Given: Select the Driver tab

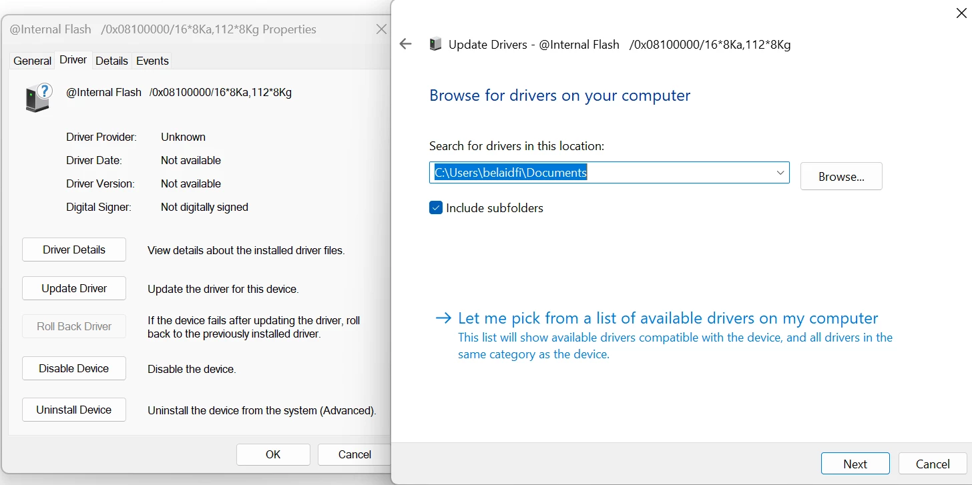Looking at the screenshot, I should point(73,60).
